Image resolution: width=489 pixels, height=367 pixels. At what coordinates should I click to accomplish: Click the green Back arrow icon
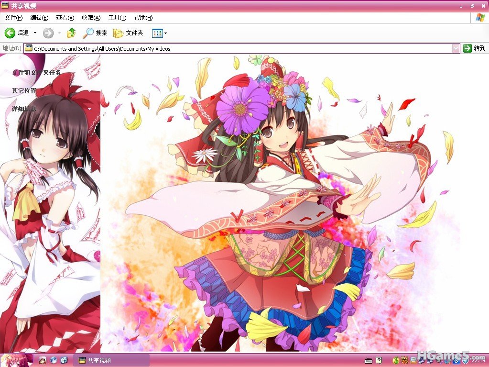pos(10,33)
